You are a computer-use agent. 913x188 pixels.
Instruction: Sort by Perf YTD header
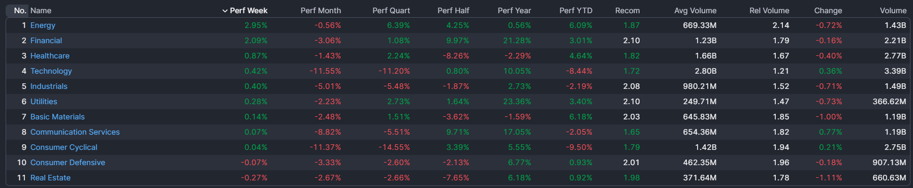576,11
